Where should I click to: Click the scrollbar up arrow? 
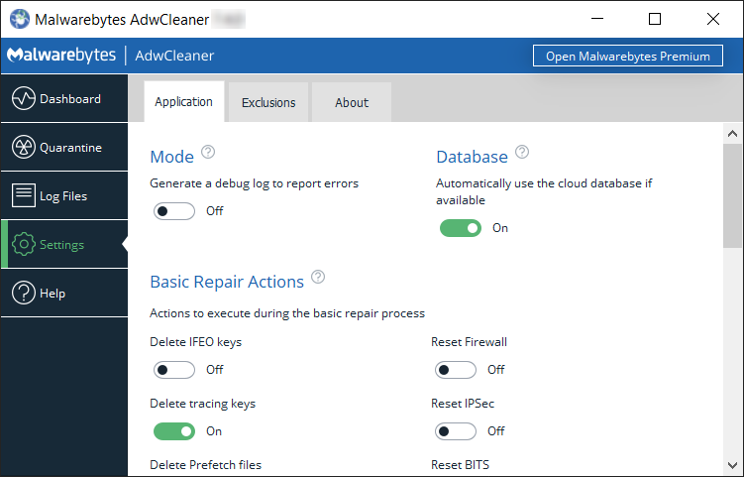pos(733,133)
